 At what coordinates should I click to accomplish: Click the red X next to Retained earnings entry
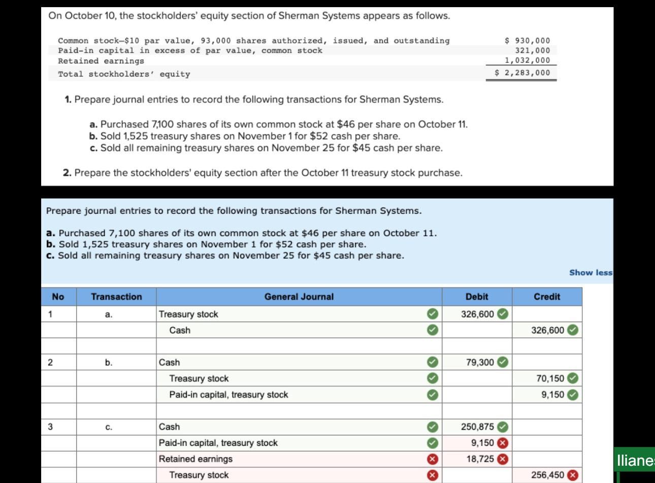[x=432, y=459]
